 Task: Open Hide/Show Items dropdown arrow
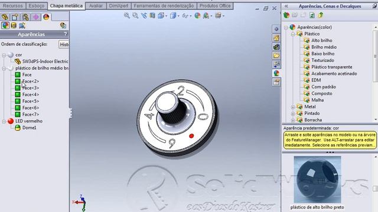point(190,16)
